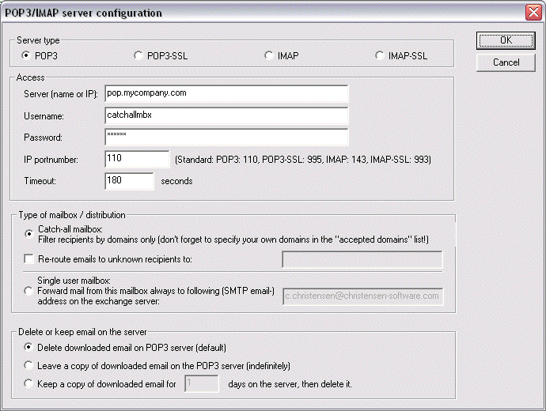Click the standard port numbers hint text
The width and height of the screenshot is (546, 411).
pos(303,160)
